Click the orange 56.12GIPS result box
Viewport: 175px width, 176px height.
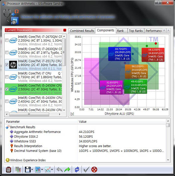136,71
